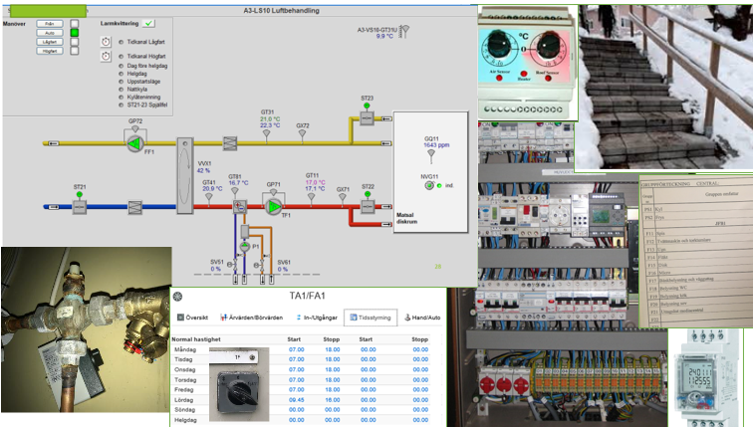Screen dimensions: 753x427
Task: Select the Tidkanal Högfart status indicator
Action: point(122,56)
